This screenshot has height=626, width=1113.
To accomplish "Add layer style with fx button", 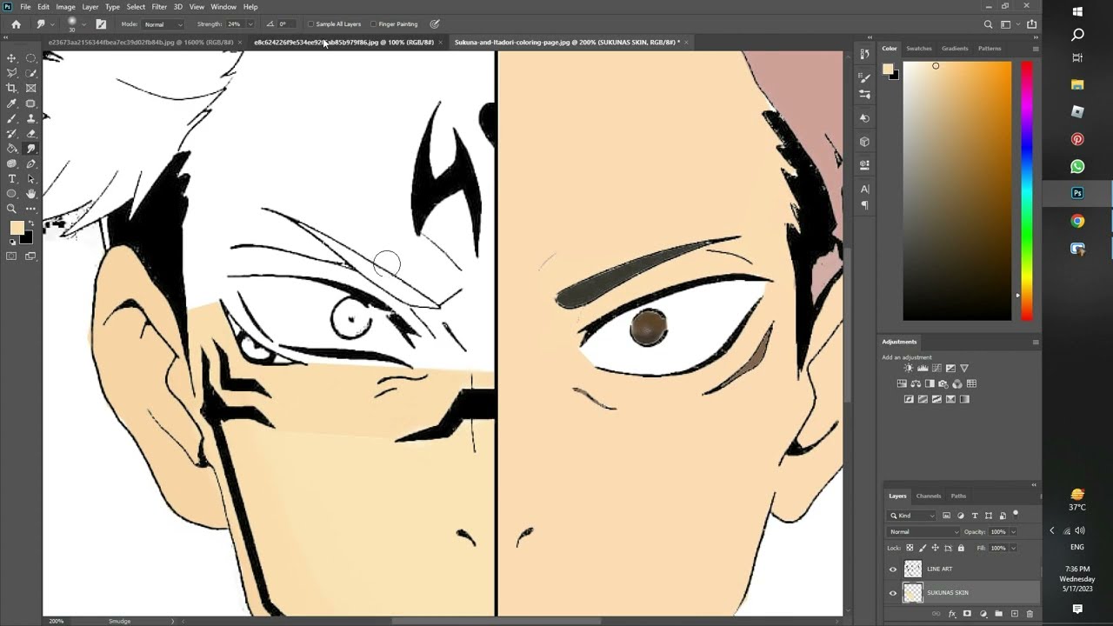I will point(952,614).
